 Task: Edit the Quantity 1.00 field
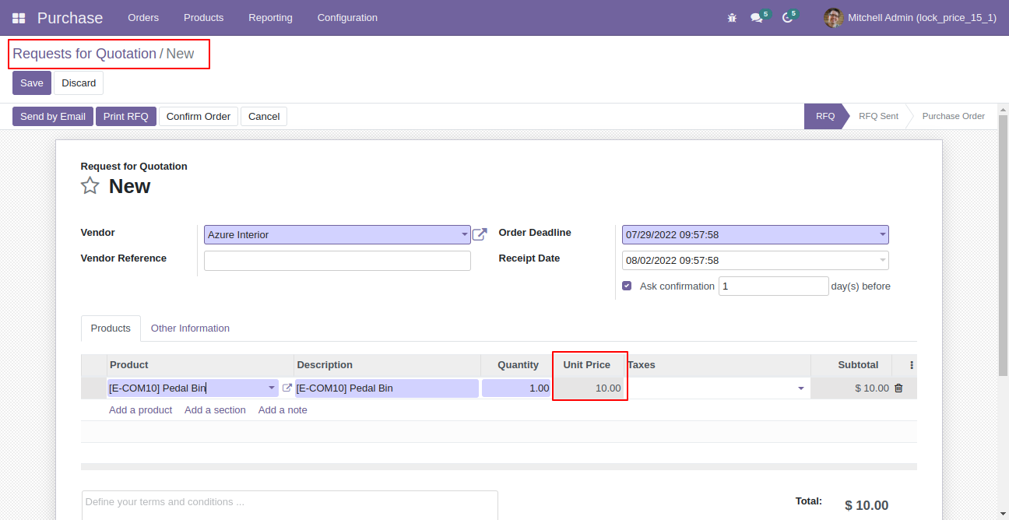coord(516,388)
